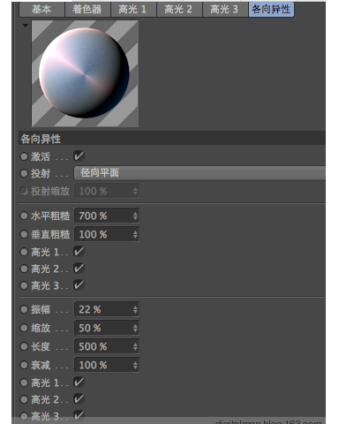Switch to the 基本 tab
The image size is (339, 424).
point(41,9)
